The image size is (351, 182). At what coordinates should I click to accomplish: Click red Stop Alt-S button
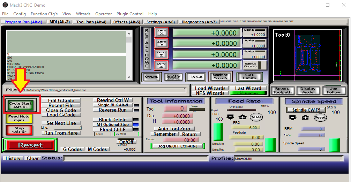[19, 130]
